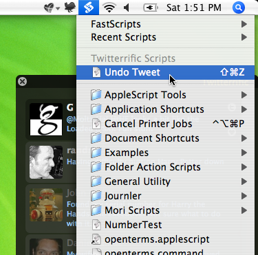Expand the Mori Scripts submenu arrow
The image size is (258, 255).
tap(244, 210)
